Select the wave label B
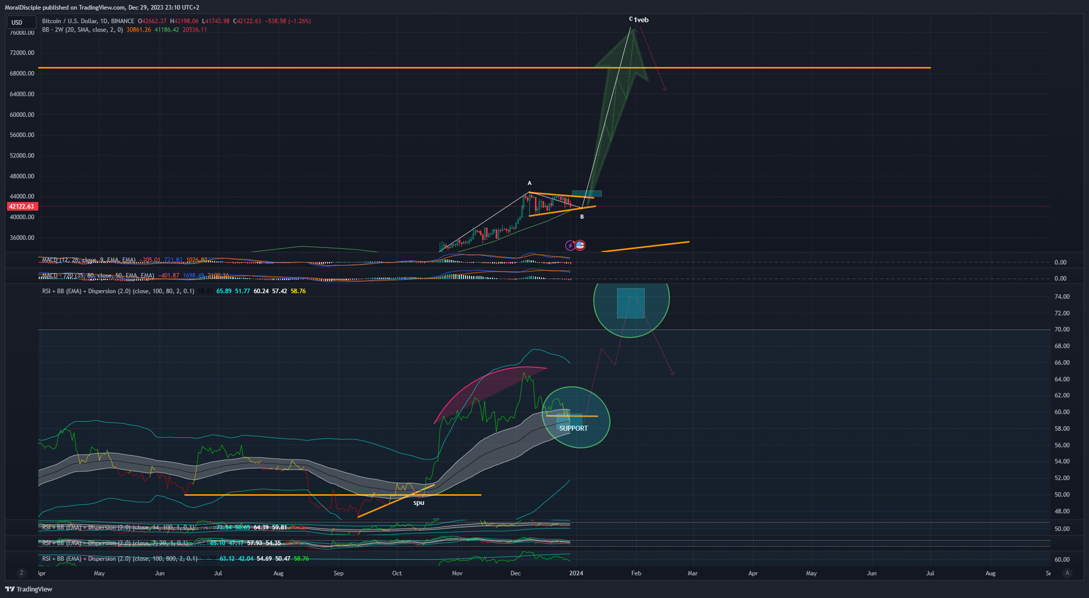This screenshot has width=1089, height=598. pos(582,217)
